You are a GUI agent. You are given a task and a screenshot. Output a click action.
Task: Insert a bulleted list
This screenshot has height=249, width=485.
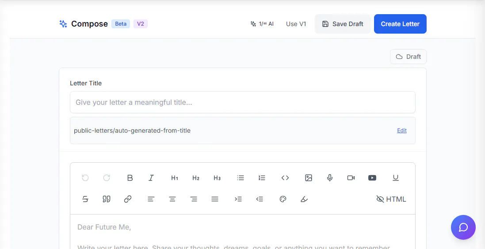pos(241,178)
